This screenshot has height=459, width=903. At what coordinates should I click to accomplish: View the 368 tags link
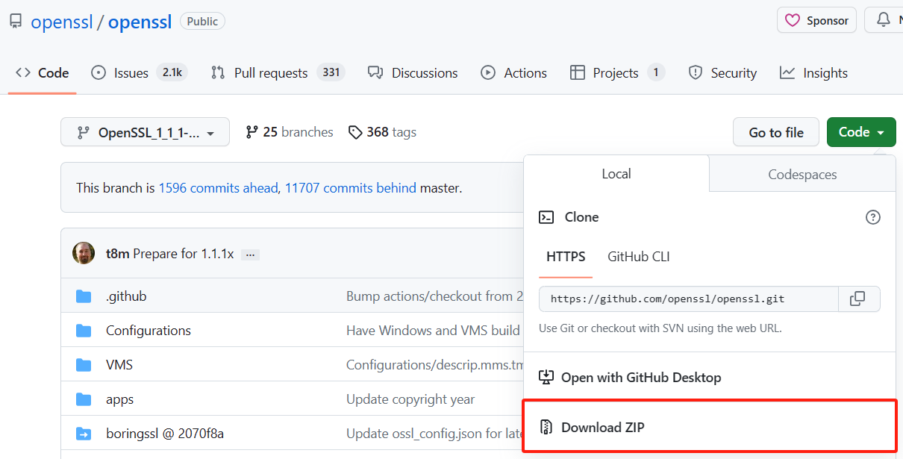[382, 132]
